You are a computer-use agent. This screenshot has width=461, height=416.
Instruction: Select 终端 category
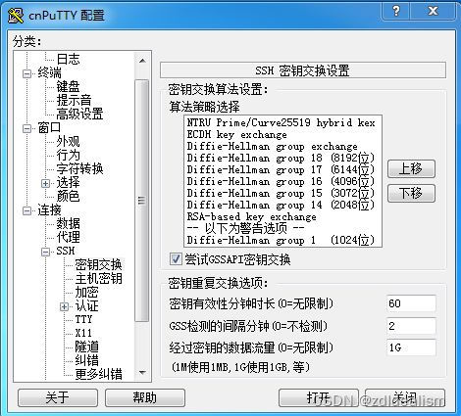(49, 72)
